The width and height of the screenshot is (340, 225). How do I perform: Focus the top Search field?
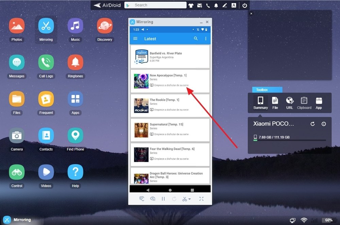[x=155, y=5]
